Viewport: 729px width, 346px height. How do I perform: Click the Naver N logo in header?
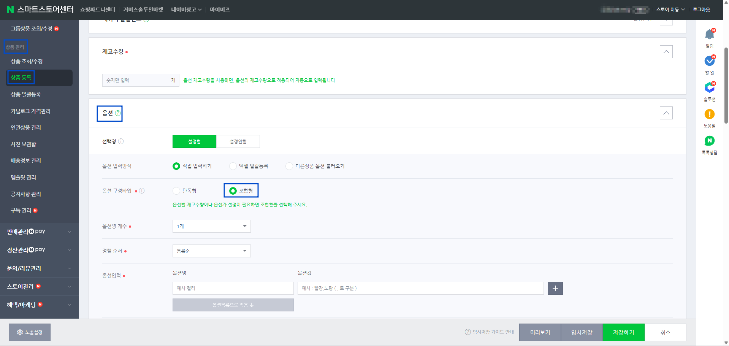(10, 10)
